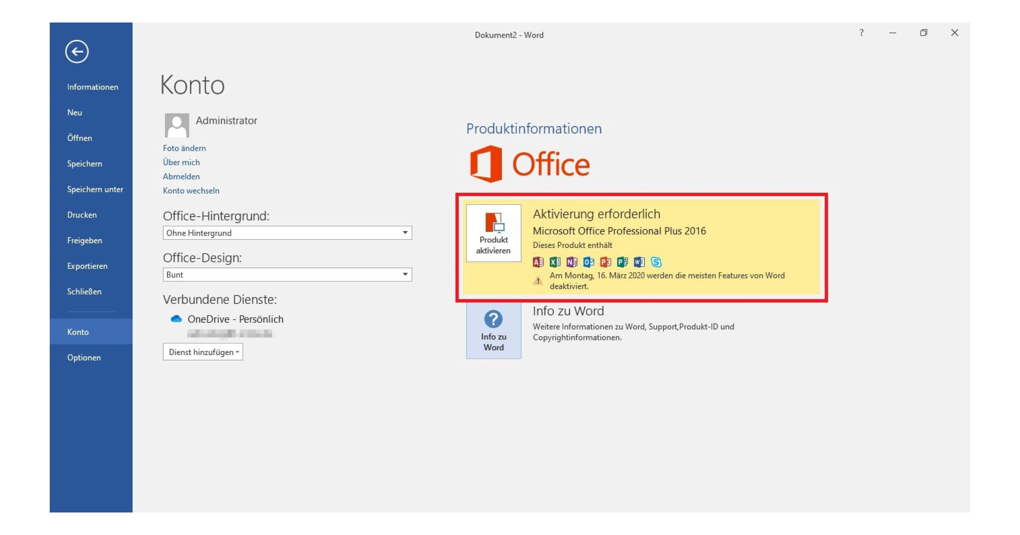Viewport: 1020px width, 535px height.
Task: Open the Freigeben page
Action: (x=85, y=240)
